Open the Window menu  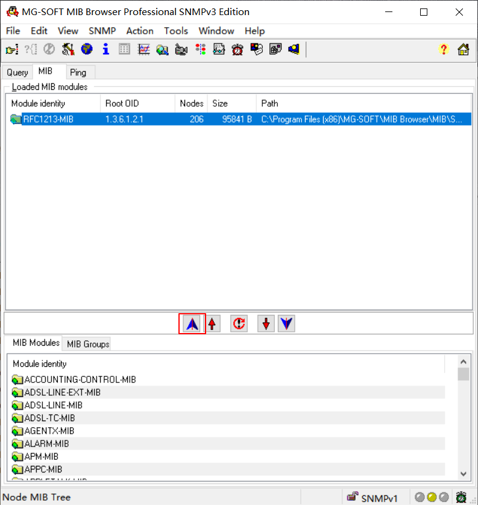216,31
